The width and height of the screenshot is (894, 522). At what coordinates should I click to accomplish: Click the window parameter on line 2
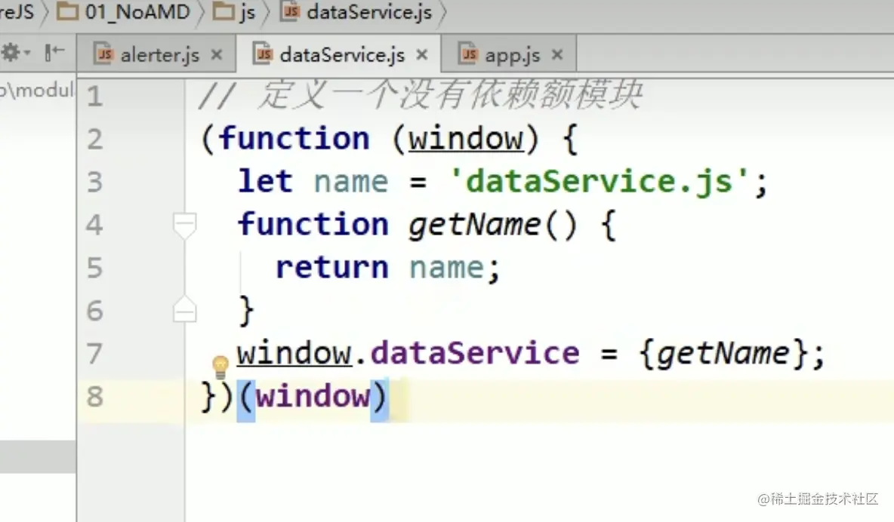pyautogui.click(x=465, y=139)
